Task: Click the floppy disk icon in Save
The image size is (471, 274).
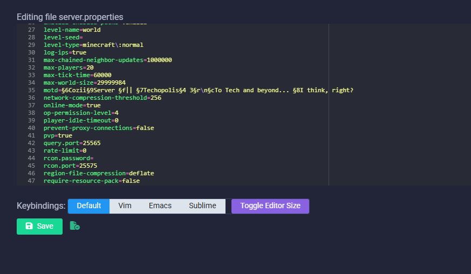Action: tap(29, 227)
